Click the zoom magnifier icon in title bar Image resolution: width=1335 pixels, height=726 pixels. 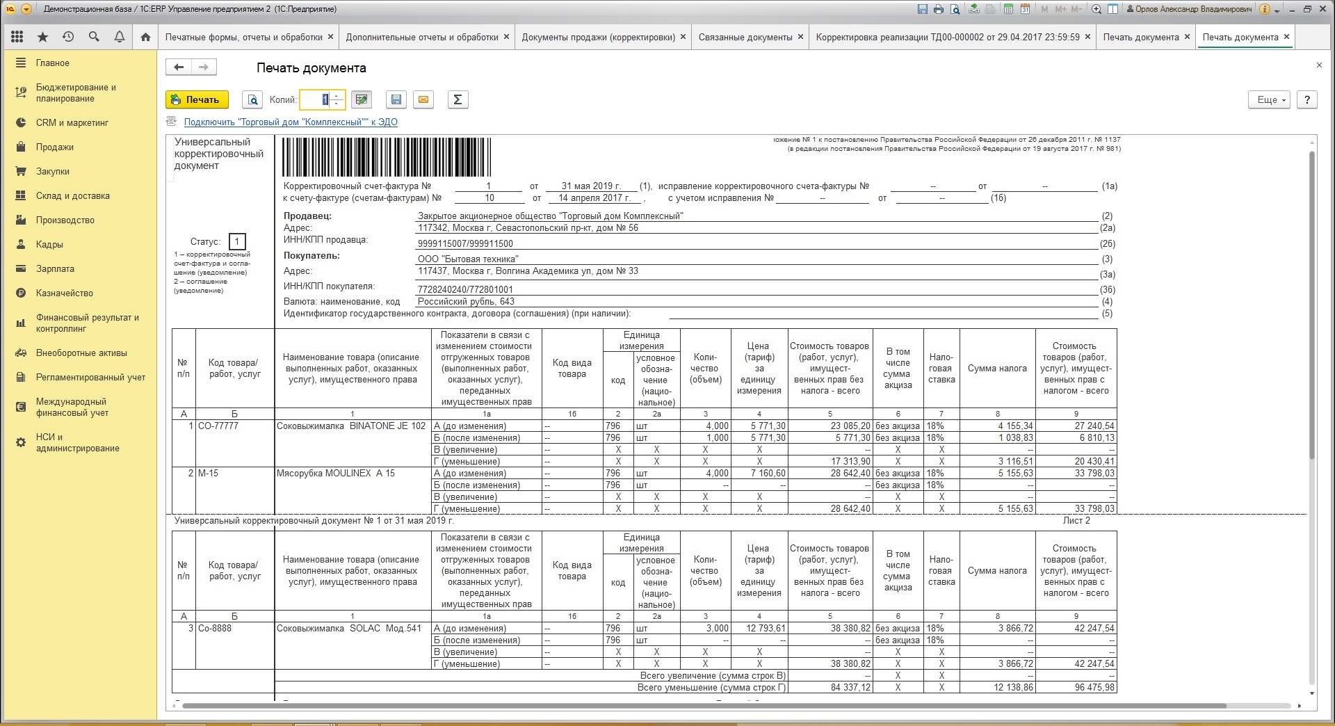pyautogui.click(x=1097, y=9)
